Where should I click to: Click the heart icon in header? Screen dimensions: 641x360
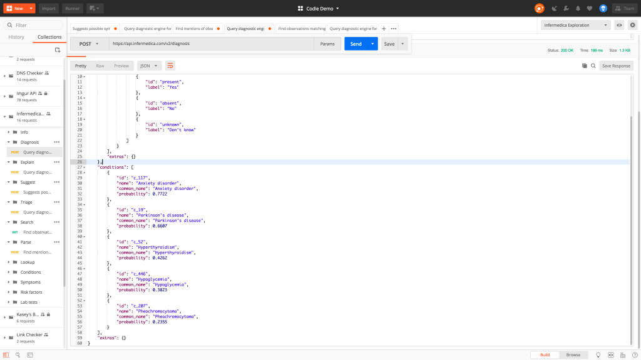tap(590, 8)
